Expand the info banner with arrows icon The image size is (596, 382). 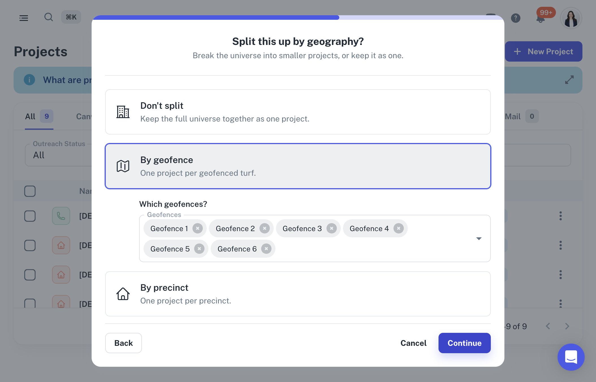coord(569,80)
